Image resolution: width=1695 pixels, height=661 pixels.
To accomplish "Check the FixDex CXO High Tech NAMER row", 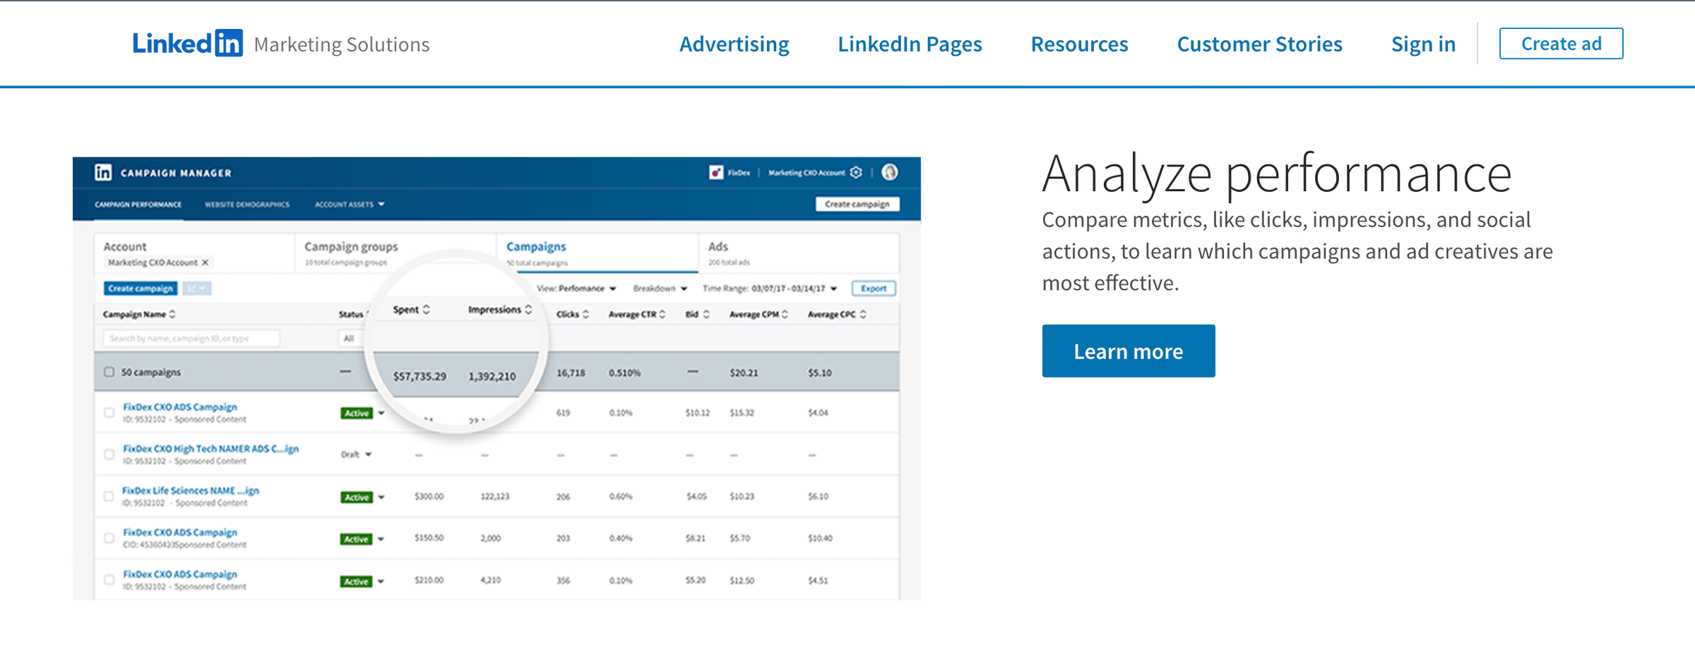I will pyautogui.click(x=109, y=454).
